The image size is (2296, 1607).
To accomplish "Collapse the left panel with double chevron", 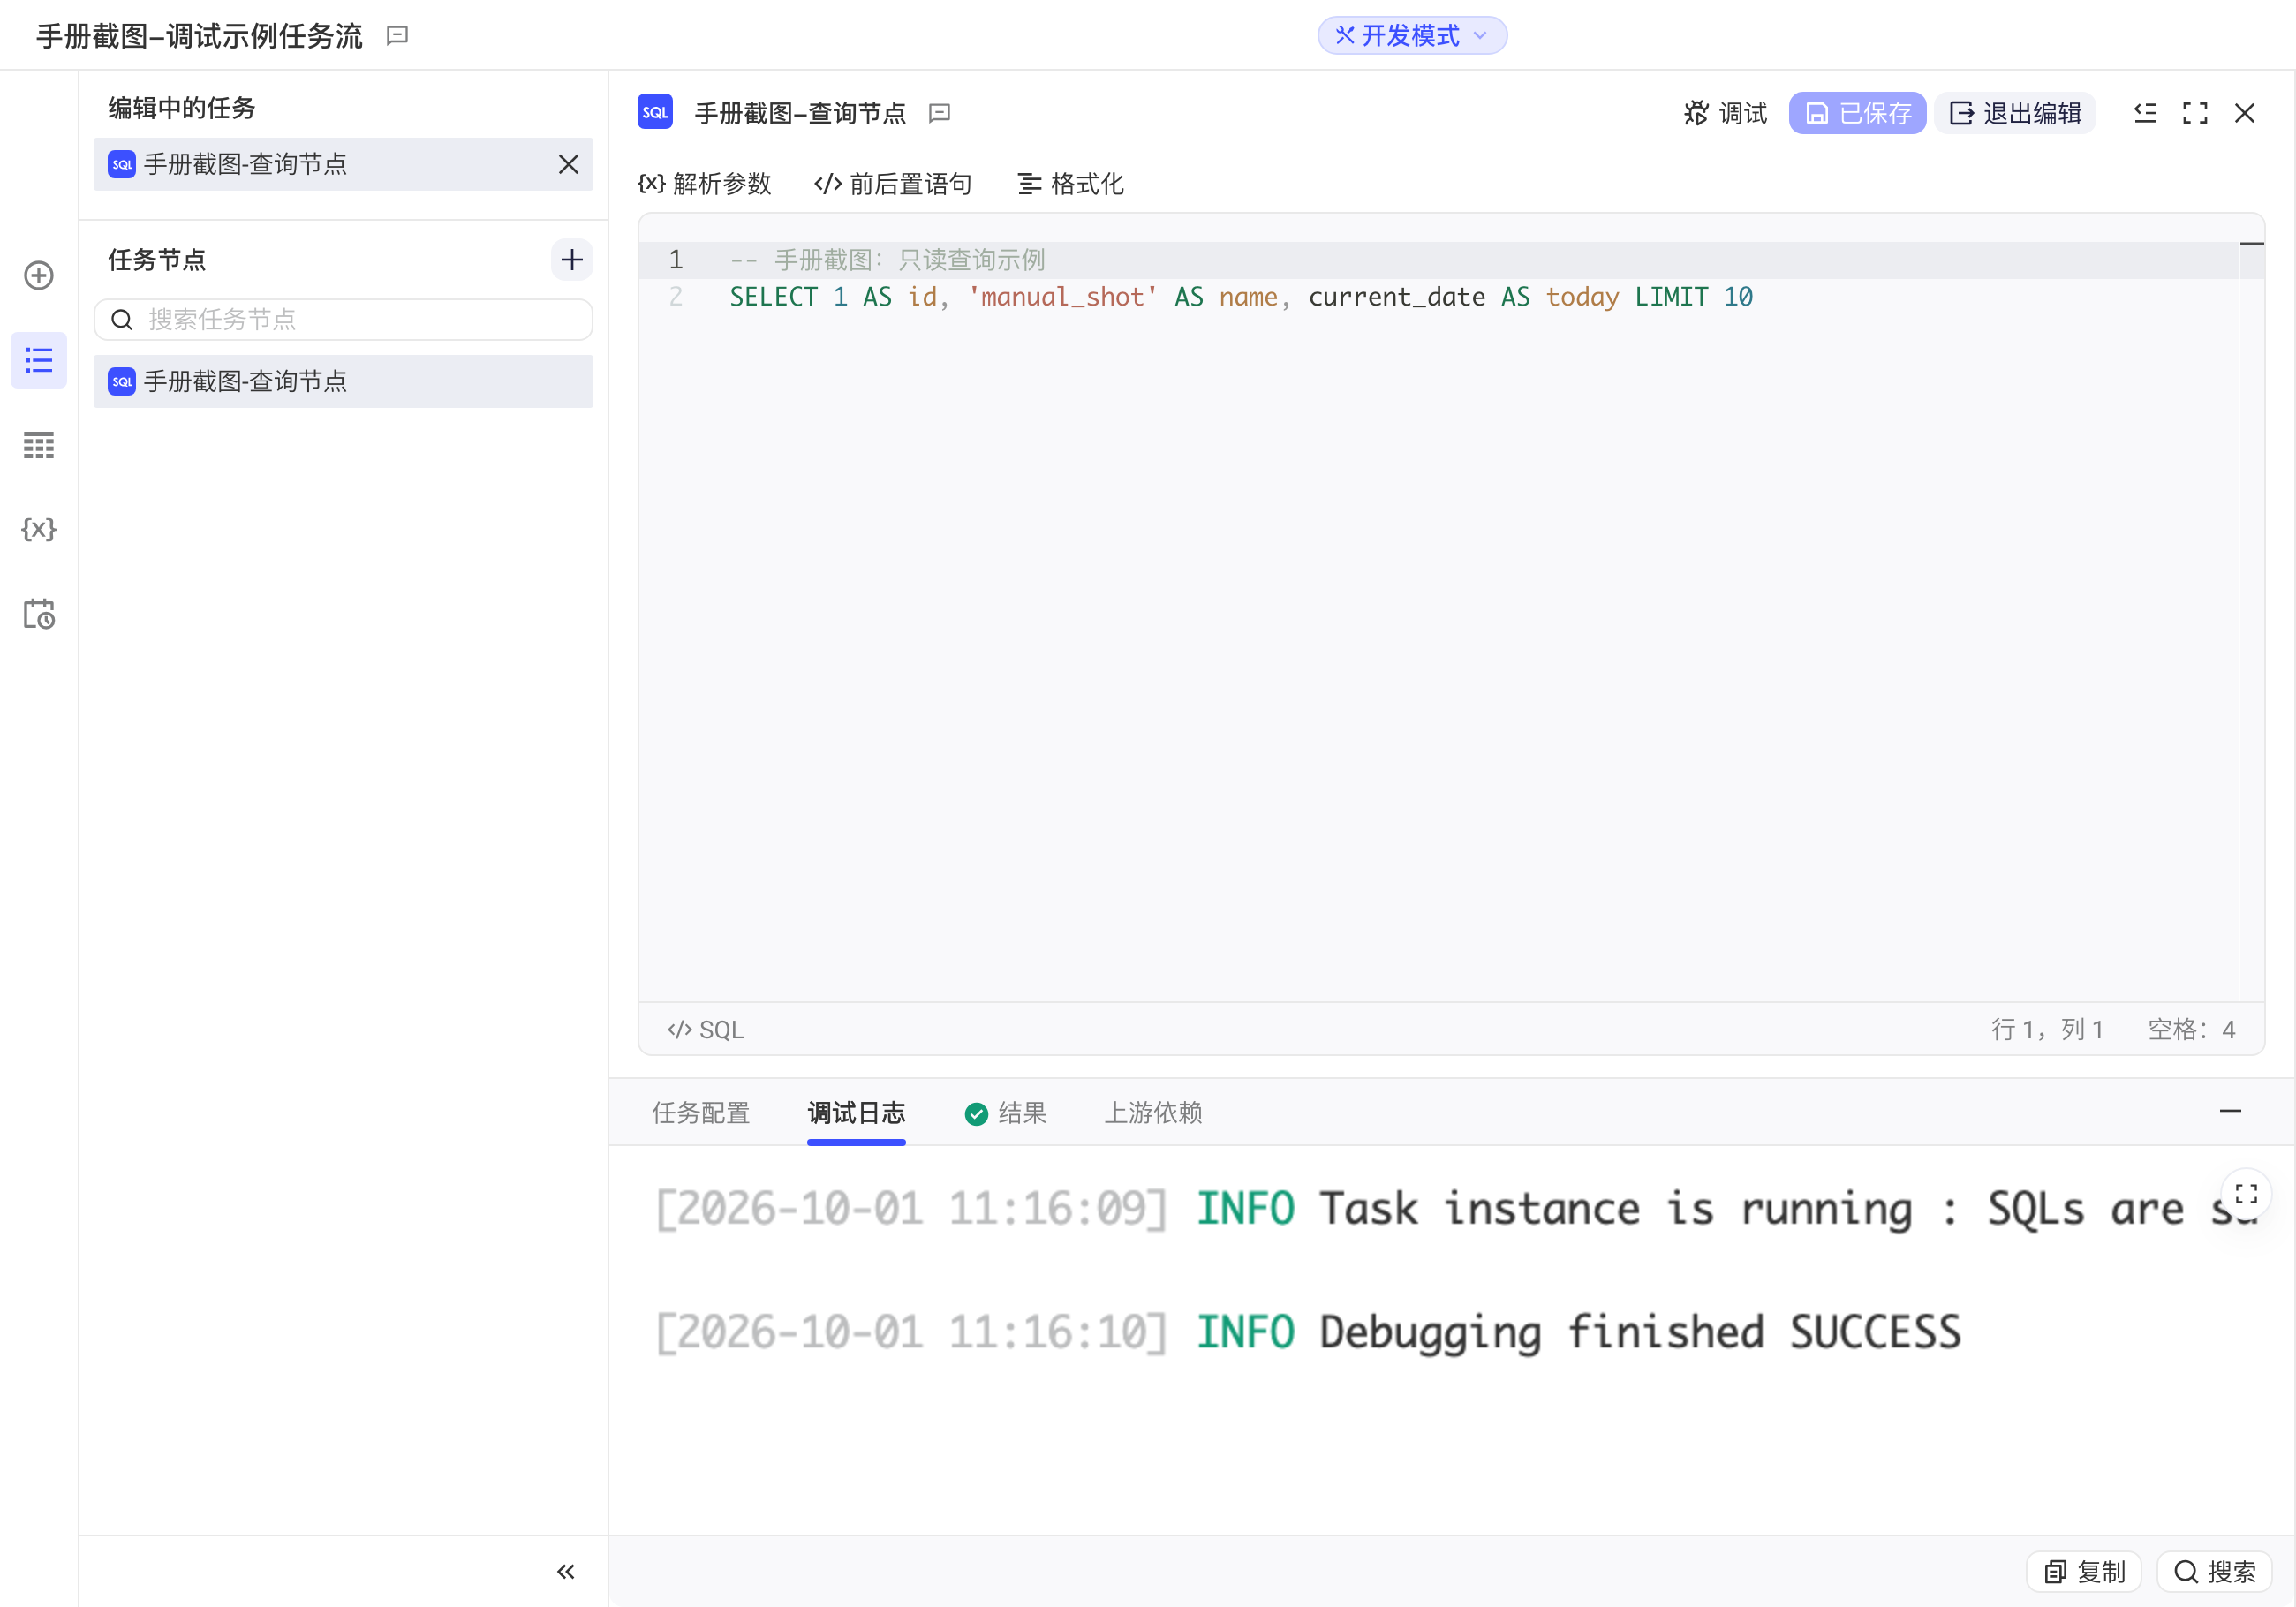I will 566,1571.
